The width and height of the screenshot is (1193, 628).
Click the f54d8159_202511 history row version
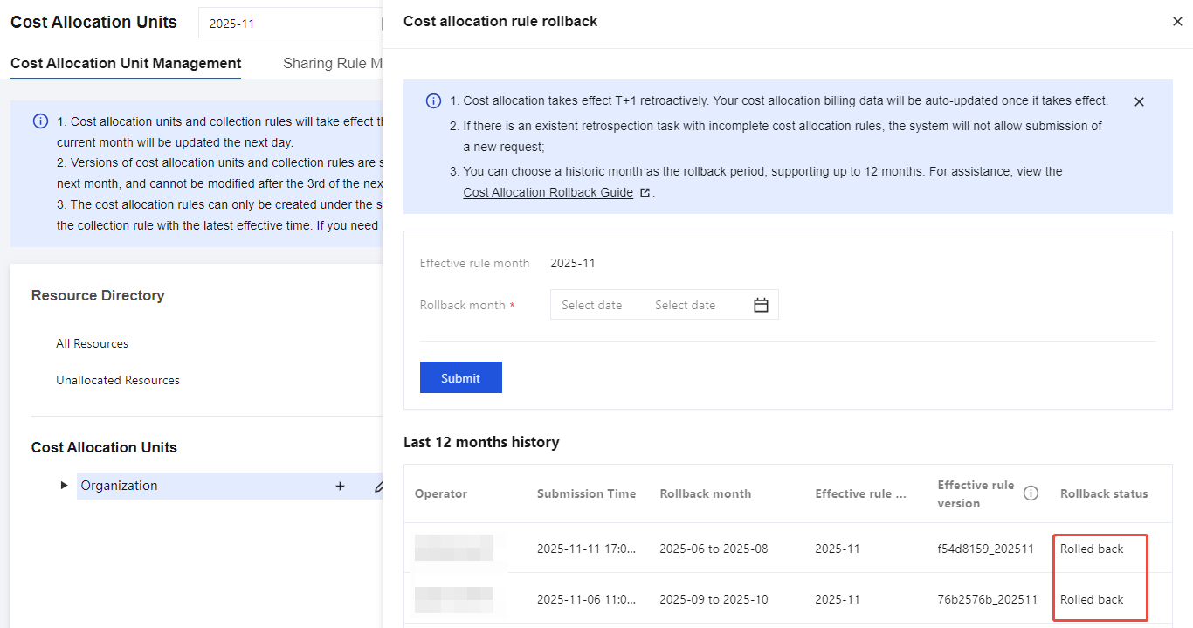(x=985, y=549)
